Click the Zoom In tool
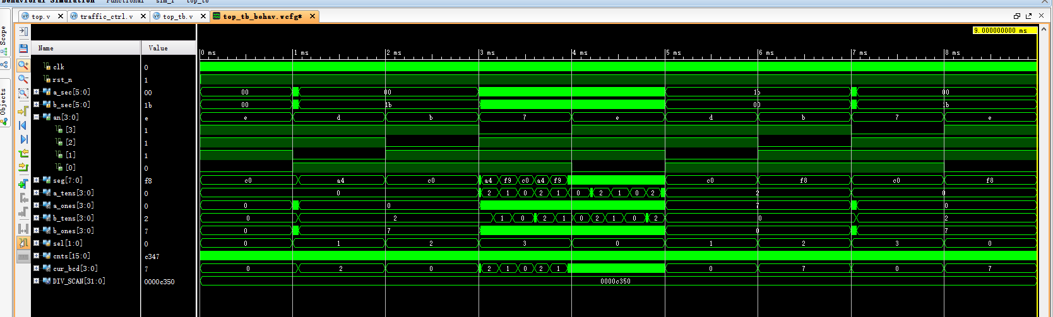The image size is (1053, 317). pos(23,64)
